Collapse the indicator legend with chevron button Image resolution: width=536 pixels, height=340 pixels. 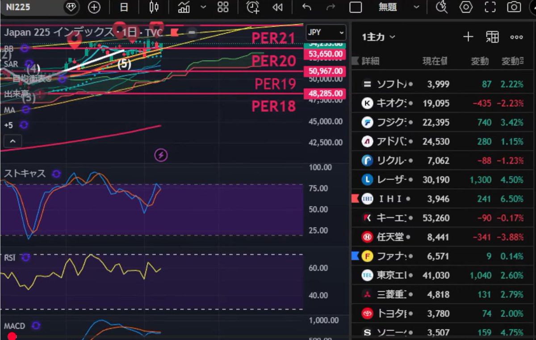click(13, 141)
